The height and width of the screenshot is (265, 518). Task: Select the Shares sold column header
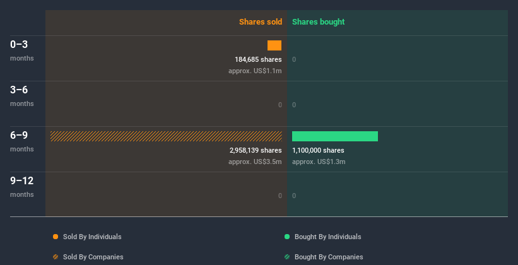260,22
